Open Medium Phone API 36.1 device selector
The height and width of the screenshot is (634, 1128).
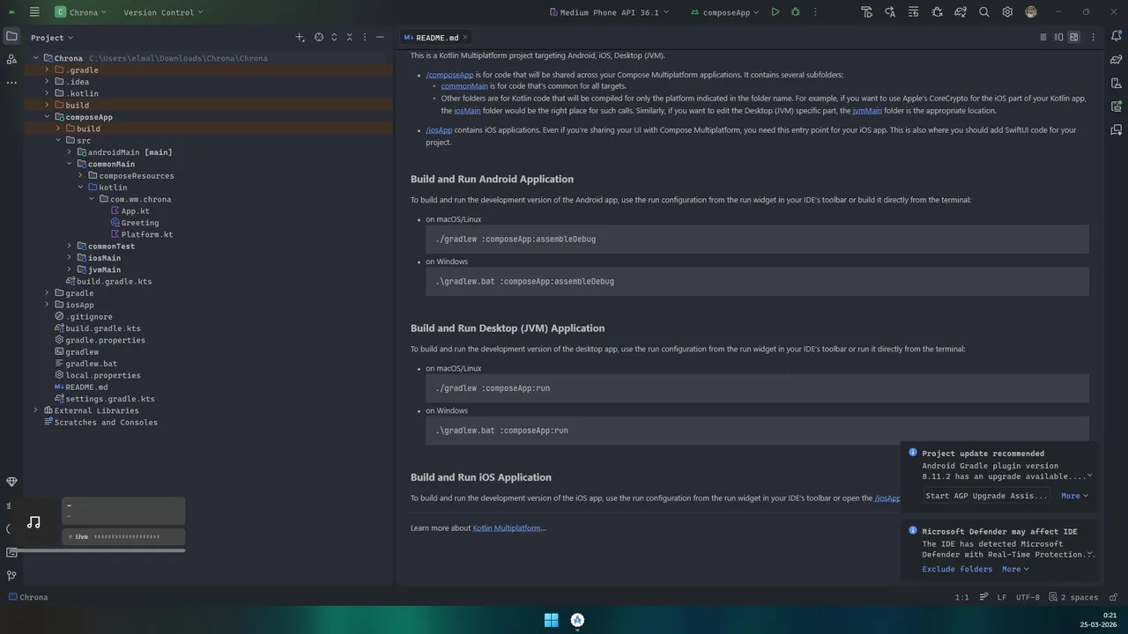tap(609, 12)
